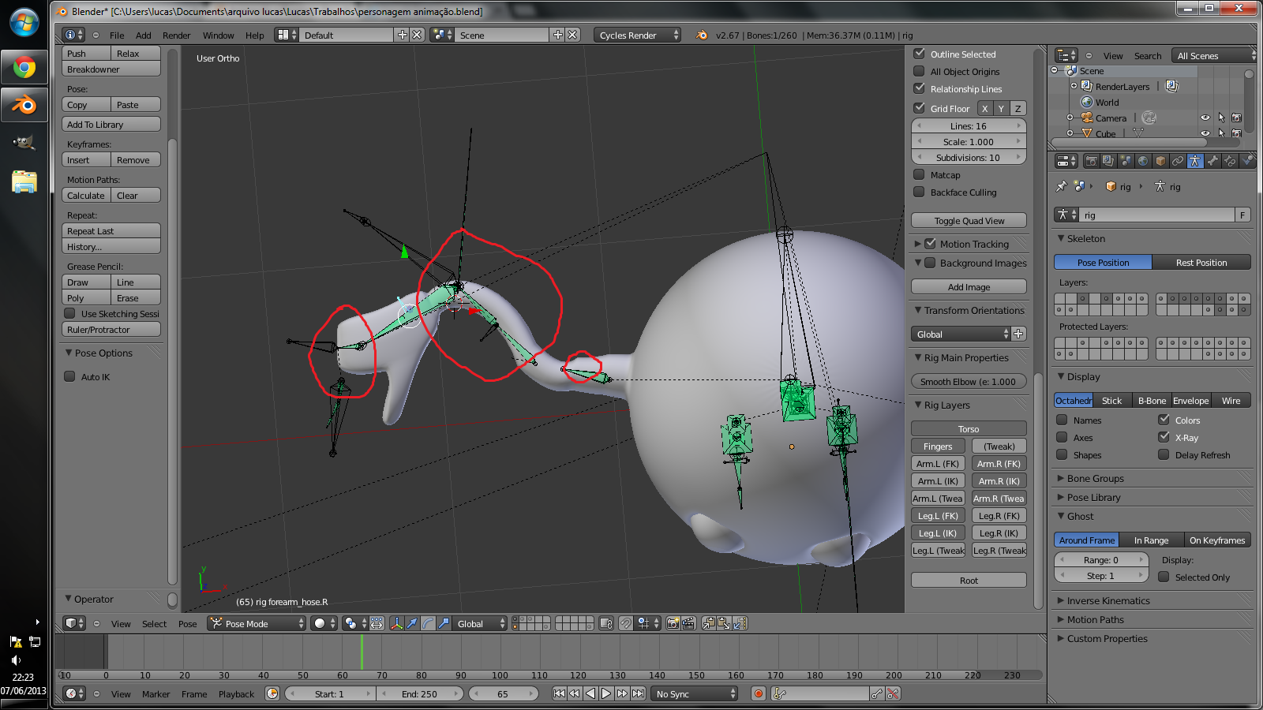This screenshot has height=710, width=1263.
Task: Copy the current pose to buffer icon
Action: [708, 623]
